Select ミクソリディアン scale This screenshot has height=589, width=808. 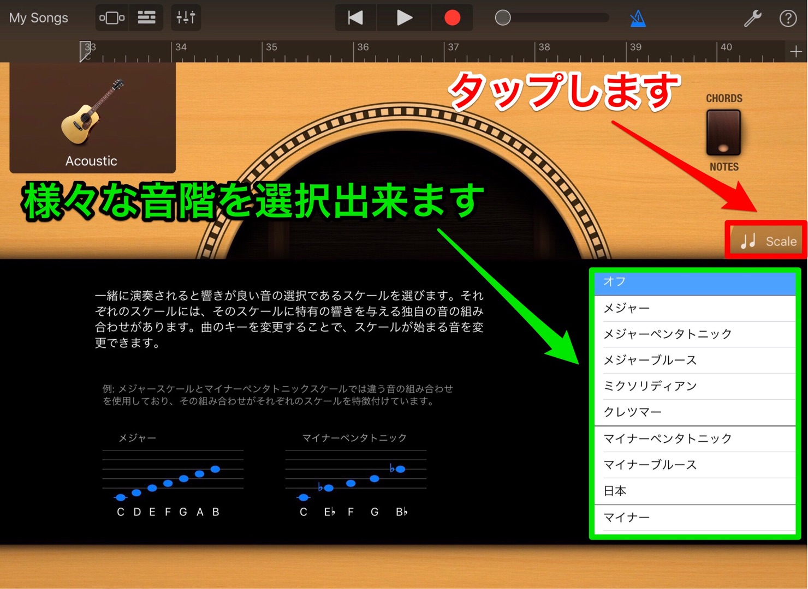point(694,387)
